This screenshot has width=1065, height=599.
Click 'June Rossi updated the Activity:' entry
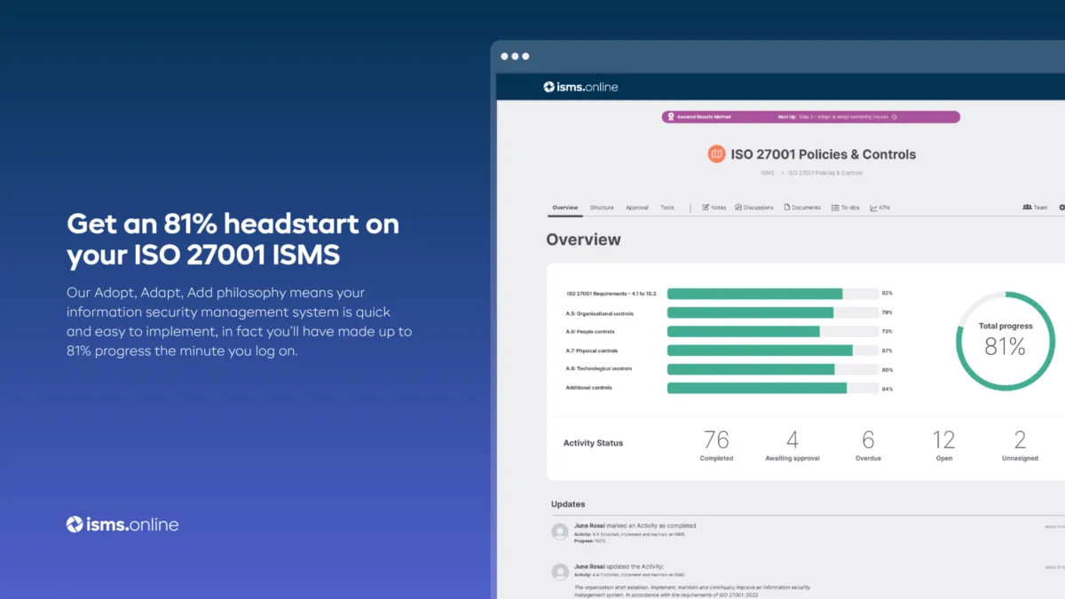point(619,566)
